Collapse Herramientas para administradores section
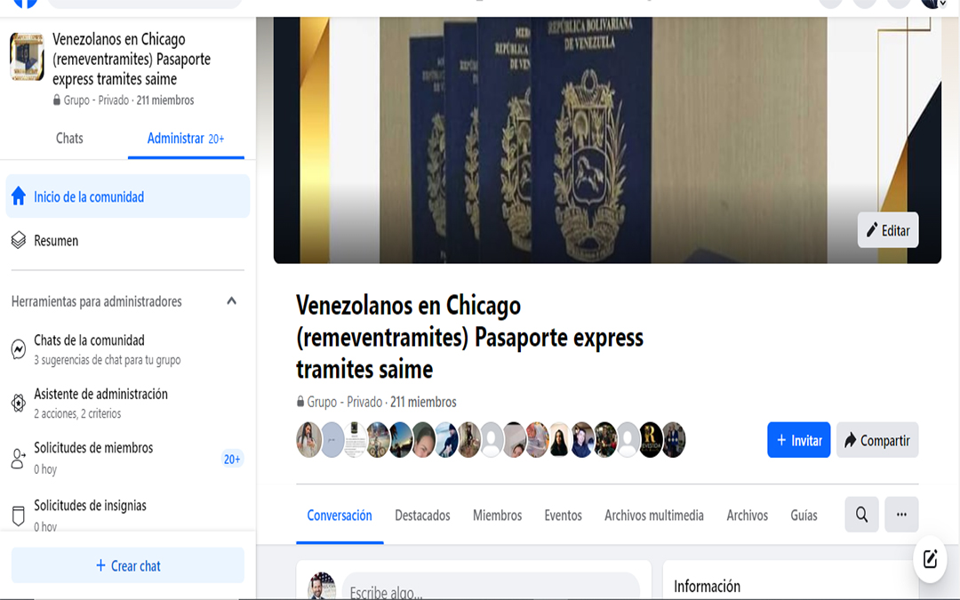Image resolution: width=960 pixels, height=600 pixels. 231,300
